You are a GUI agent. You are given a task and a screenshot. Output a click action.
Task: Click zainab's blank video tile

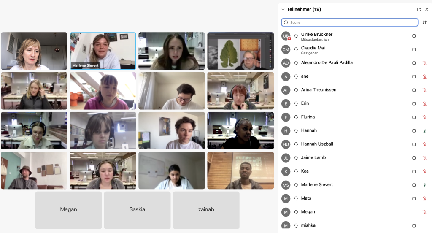[206, 210]
